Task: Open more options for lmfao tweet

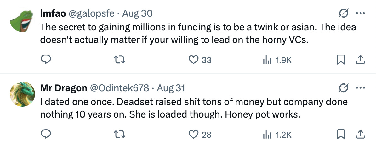Action: 360,13
